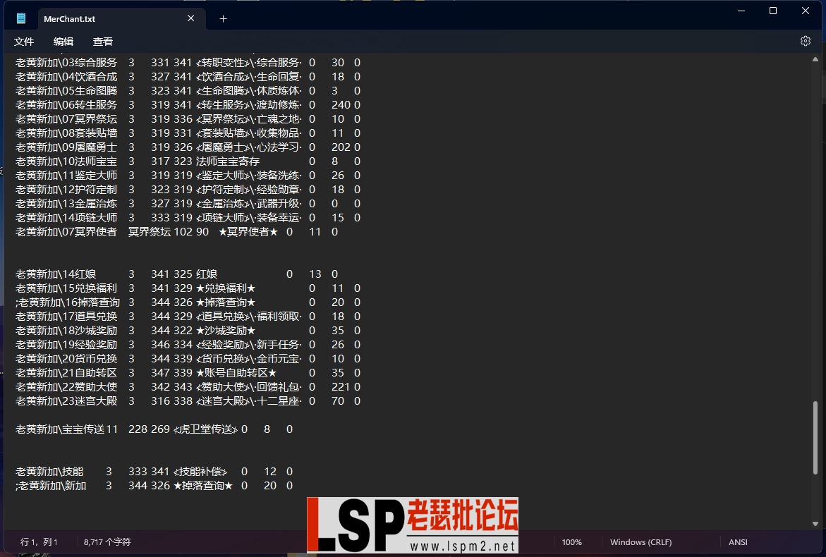
Task: Open the Notepad settings with the gear icon
Action: [806, 41]
